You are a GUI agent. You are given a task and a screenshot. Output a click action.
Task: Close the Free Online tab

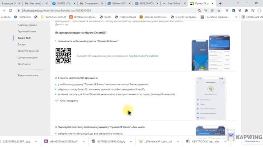185,3
